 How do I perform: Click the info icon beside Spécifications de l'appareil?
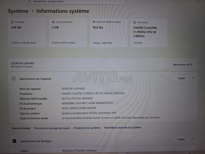coord(13,79)
